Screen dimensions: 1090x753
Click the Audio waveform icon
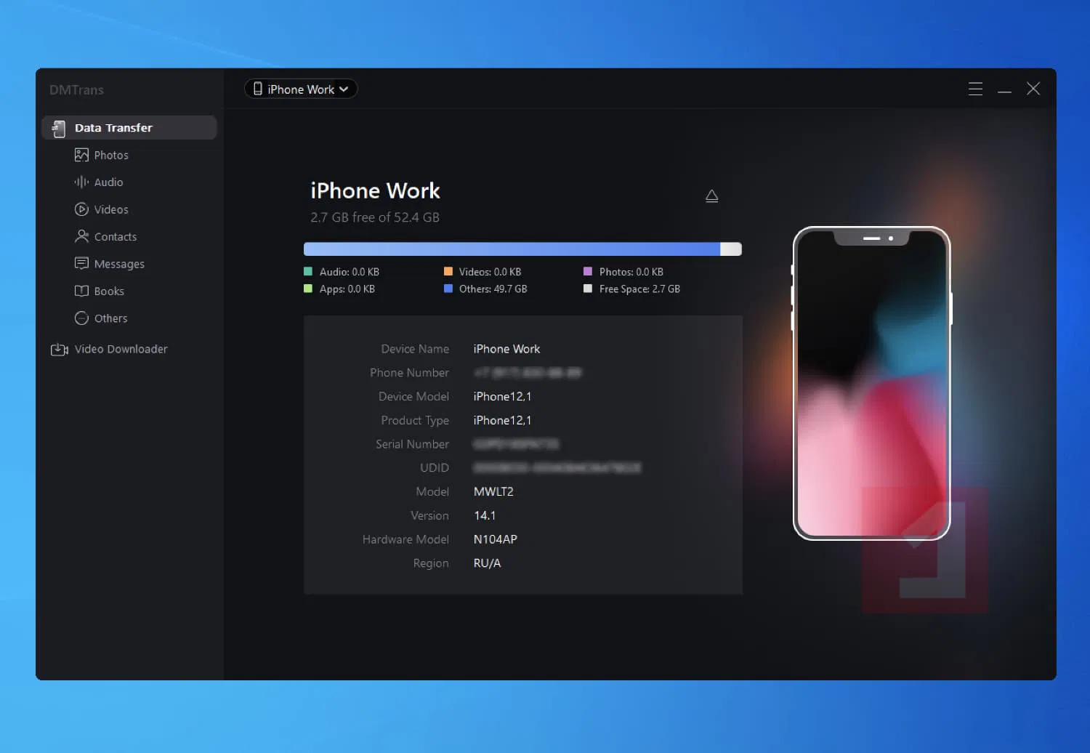(81, 182)
